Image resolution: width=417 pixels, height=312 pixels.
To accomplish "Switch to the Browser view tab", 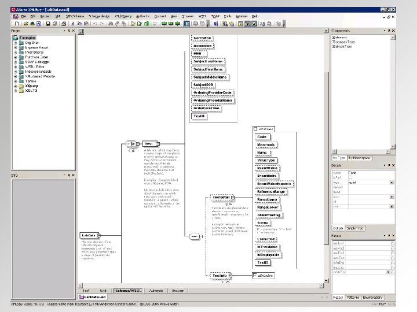I will (x=178, y=291).
